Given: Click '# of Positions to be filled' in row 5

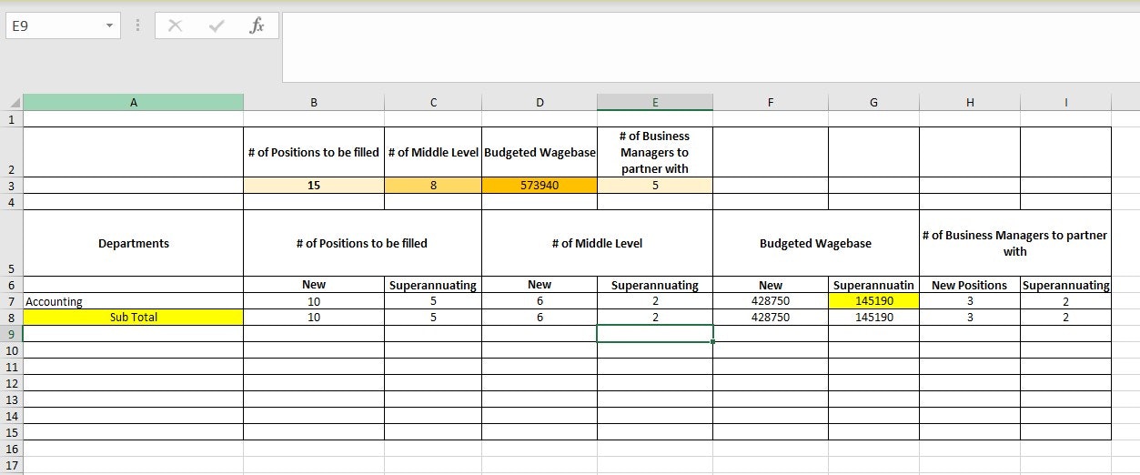Looking at the screenshot, I should click(362, 243).
